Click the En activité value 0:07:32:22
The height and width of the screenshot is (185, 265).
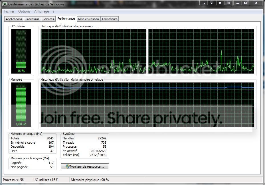tap(98, 151)
